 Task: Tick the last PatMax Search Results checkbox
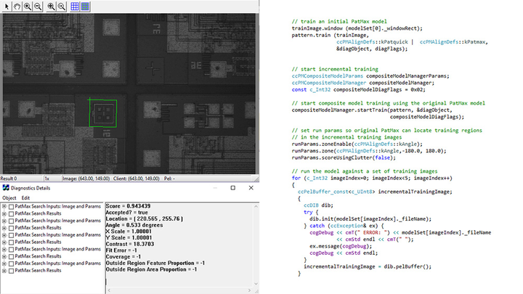pyautogui.click(x=11, y=271)
